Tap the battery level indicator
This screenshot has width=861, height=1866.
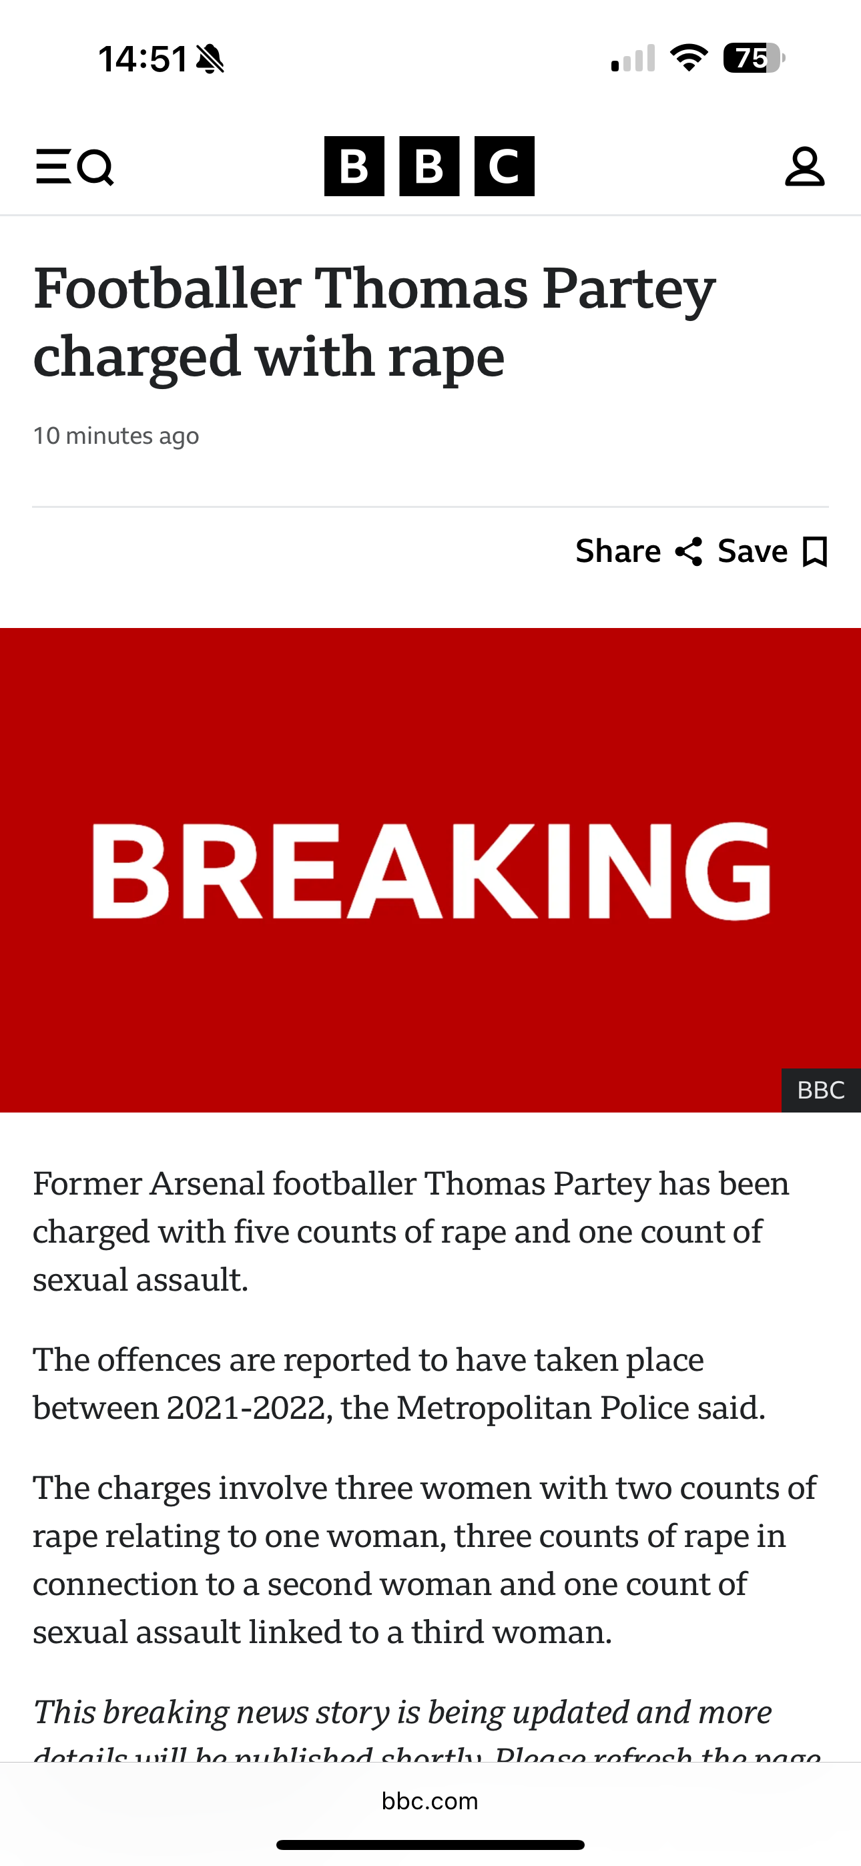[754, 58]
